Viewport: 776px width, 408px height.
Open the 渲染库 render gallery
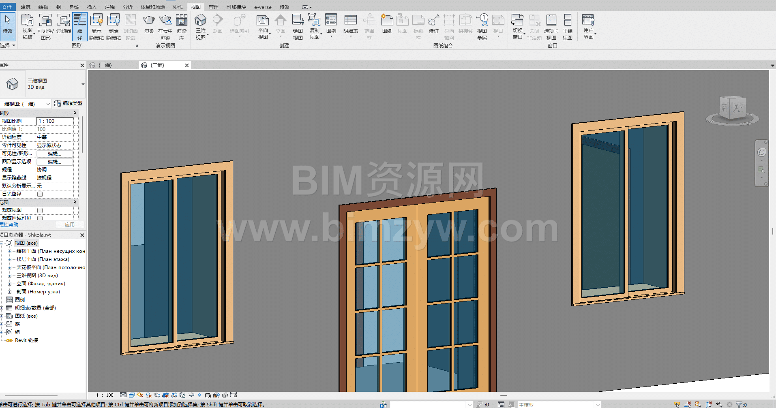[182, 27]
